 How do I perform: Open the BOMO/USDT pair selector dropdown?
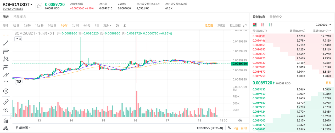pos(18,4)
